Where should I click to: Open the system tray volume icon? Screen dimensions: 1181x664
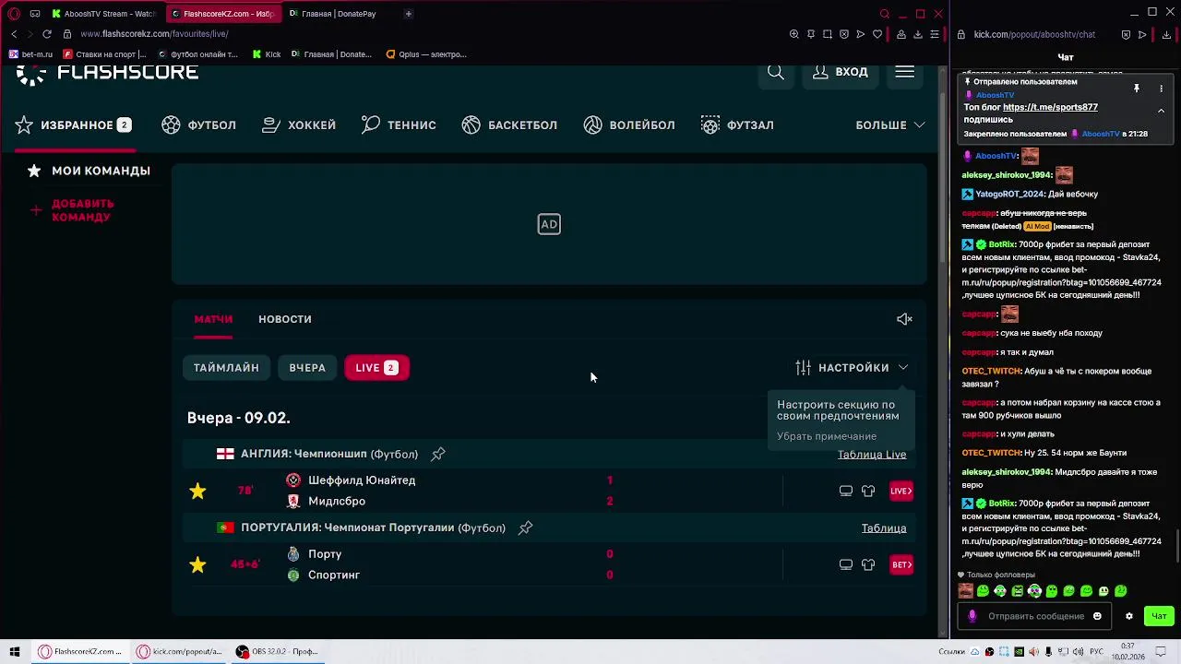click(x=1078, y=651)
